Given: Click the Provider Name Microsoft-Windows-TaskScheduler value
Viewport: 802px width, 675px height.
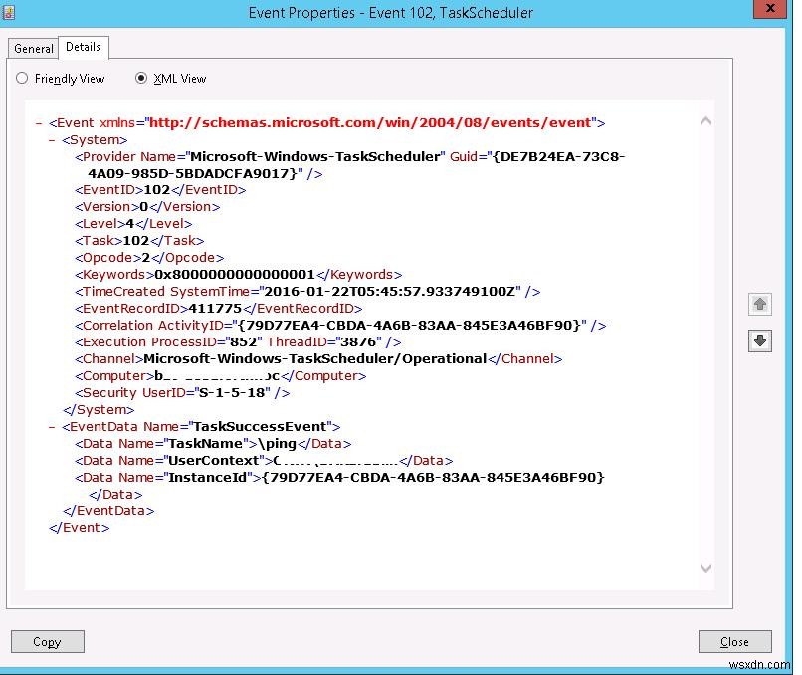Looking at the screenshot, I should click(315, 157).
